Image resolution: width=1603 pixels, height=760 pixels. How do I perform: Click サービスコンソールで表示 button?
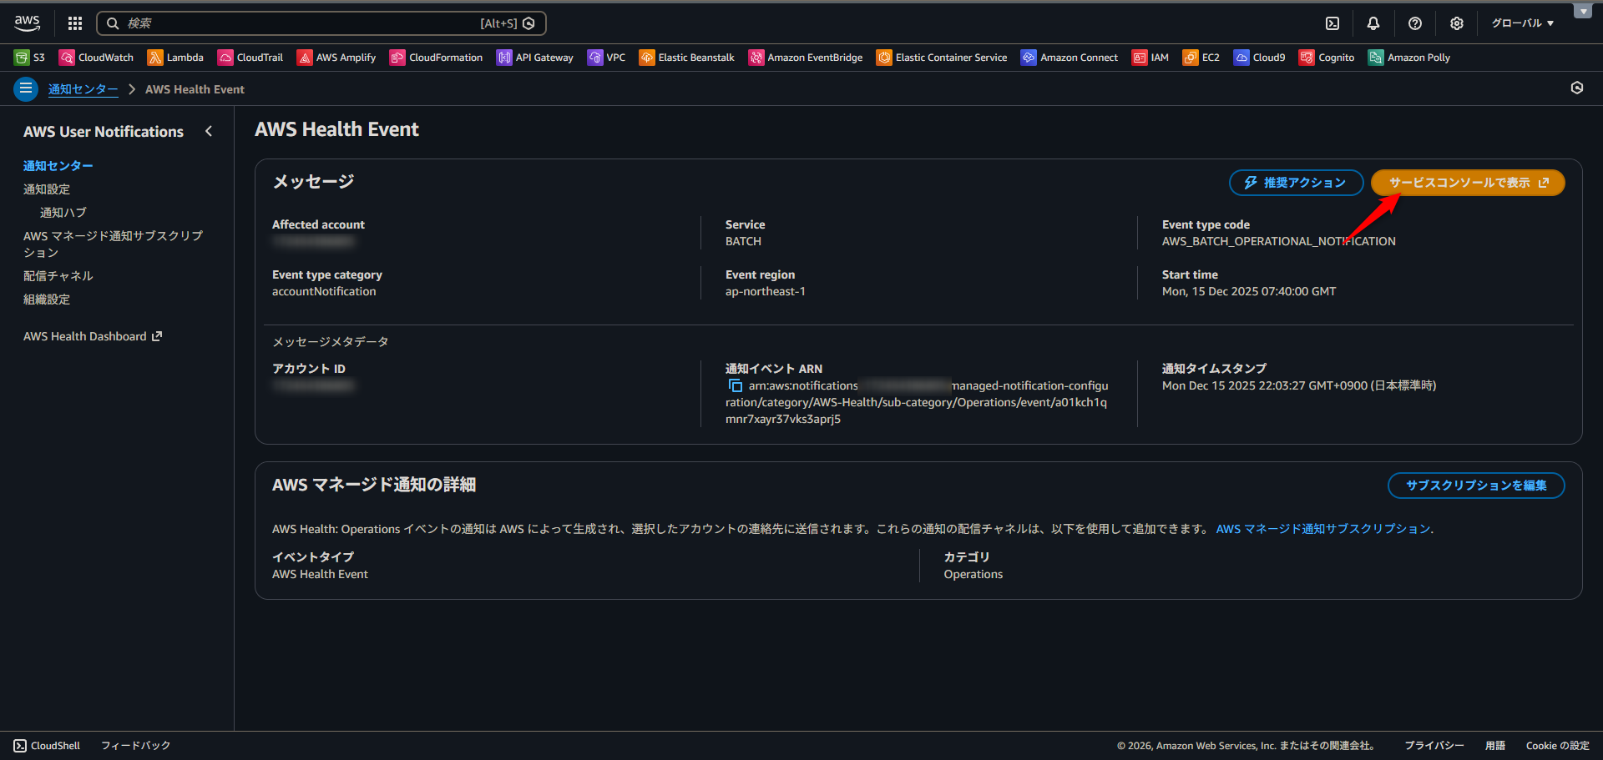click(x=1467, y=183)
